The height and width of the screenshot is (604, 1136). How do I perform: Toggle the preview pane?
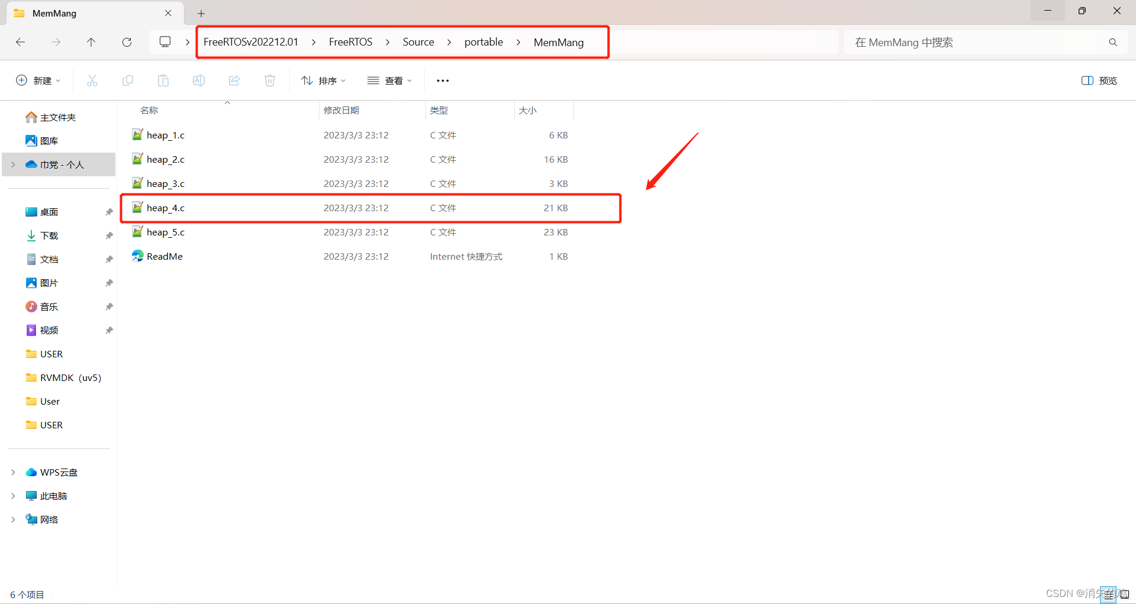tap(1098, 80)
